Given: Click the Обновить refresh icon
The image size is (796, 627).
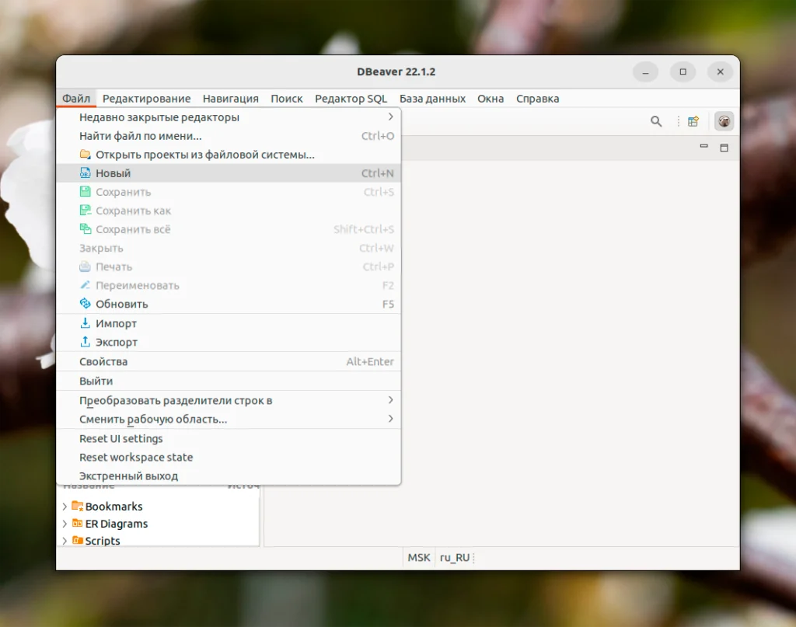Looking at the screenshot, I should 86,304.
